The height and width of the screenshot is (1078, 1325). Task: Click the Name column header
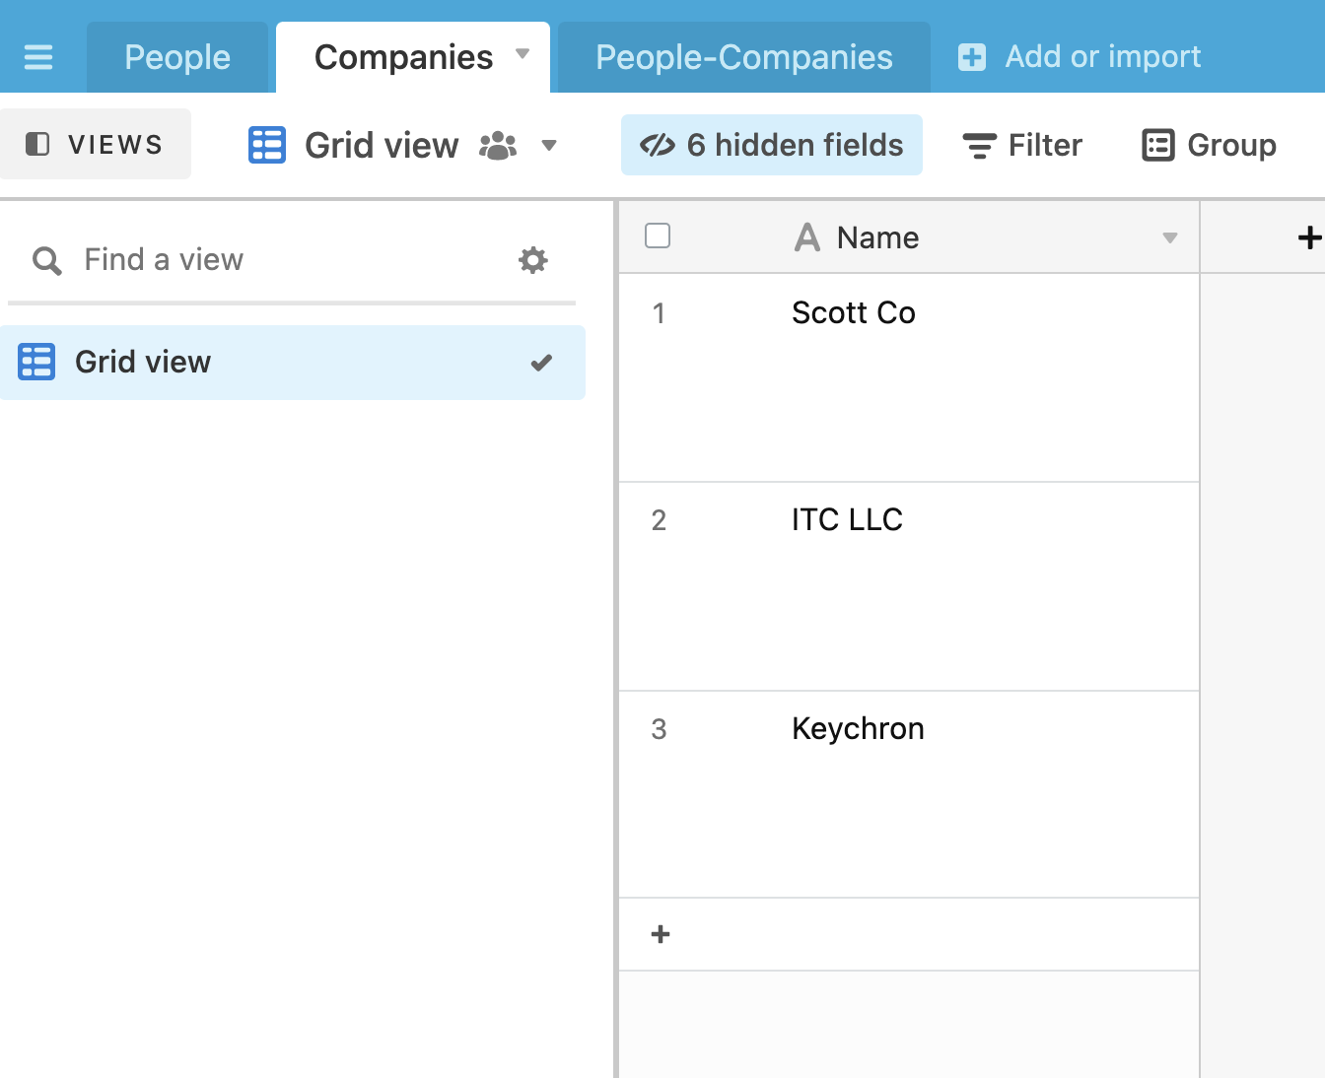click(909, 237)
